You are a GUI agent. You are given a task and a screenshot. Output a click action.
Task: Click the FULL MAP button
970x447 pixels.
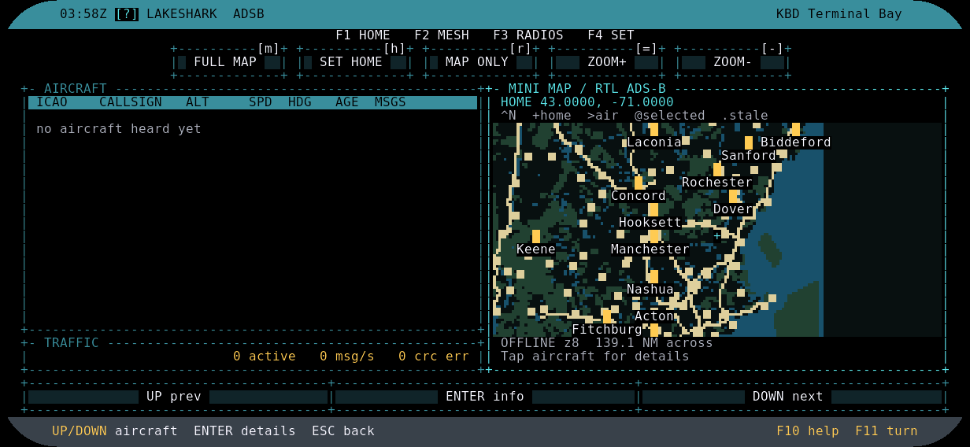coord(229,62)
